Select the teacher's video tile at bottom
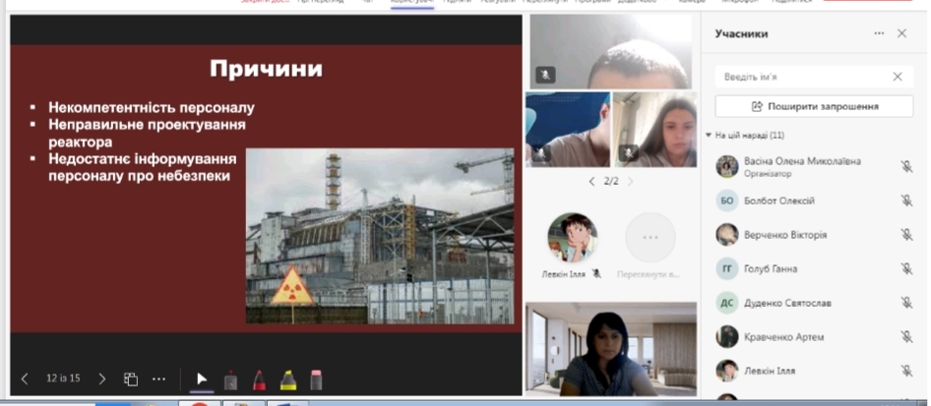The height and width of the screenshot is (406, 931). (611, 349)
